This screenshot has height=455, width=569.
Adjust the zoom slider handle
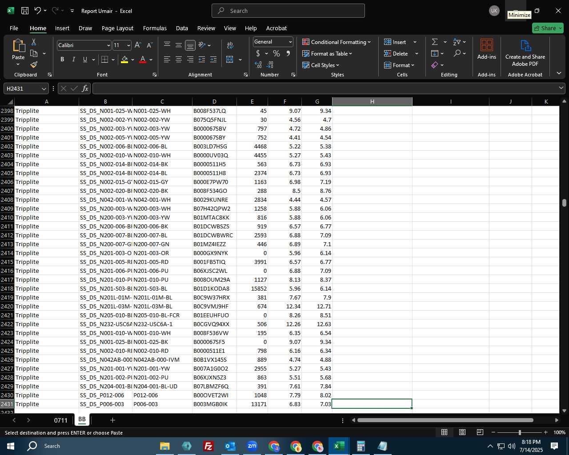point(519,432)
